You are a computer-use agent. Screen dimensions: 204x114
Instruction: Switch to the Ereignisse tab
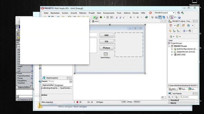59,85
